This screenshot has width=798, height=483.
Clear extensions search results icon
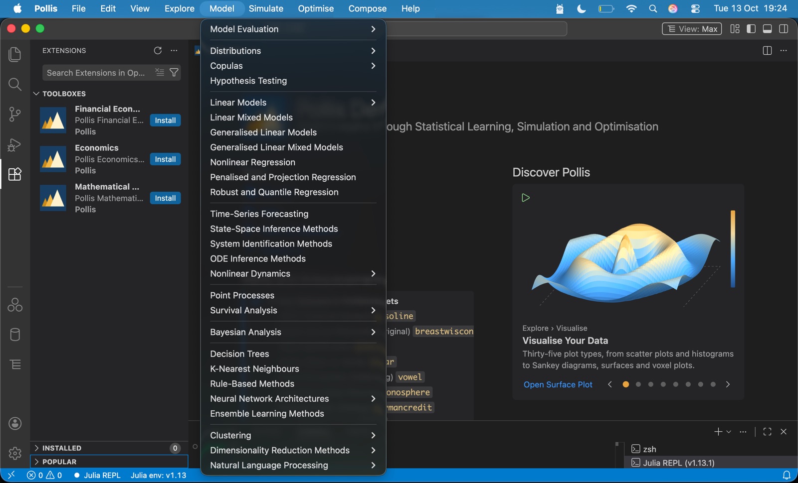point(160,73)
